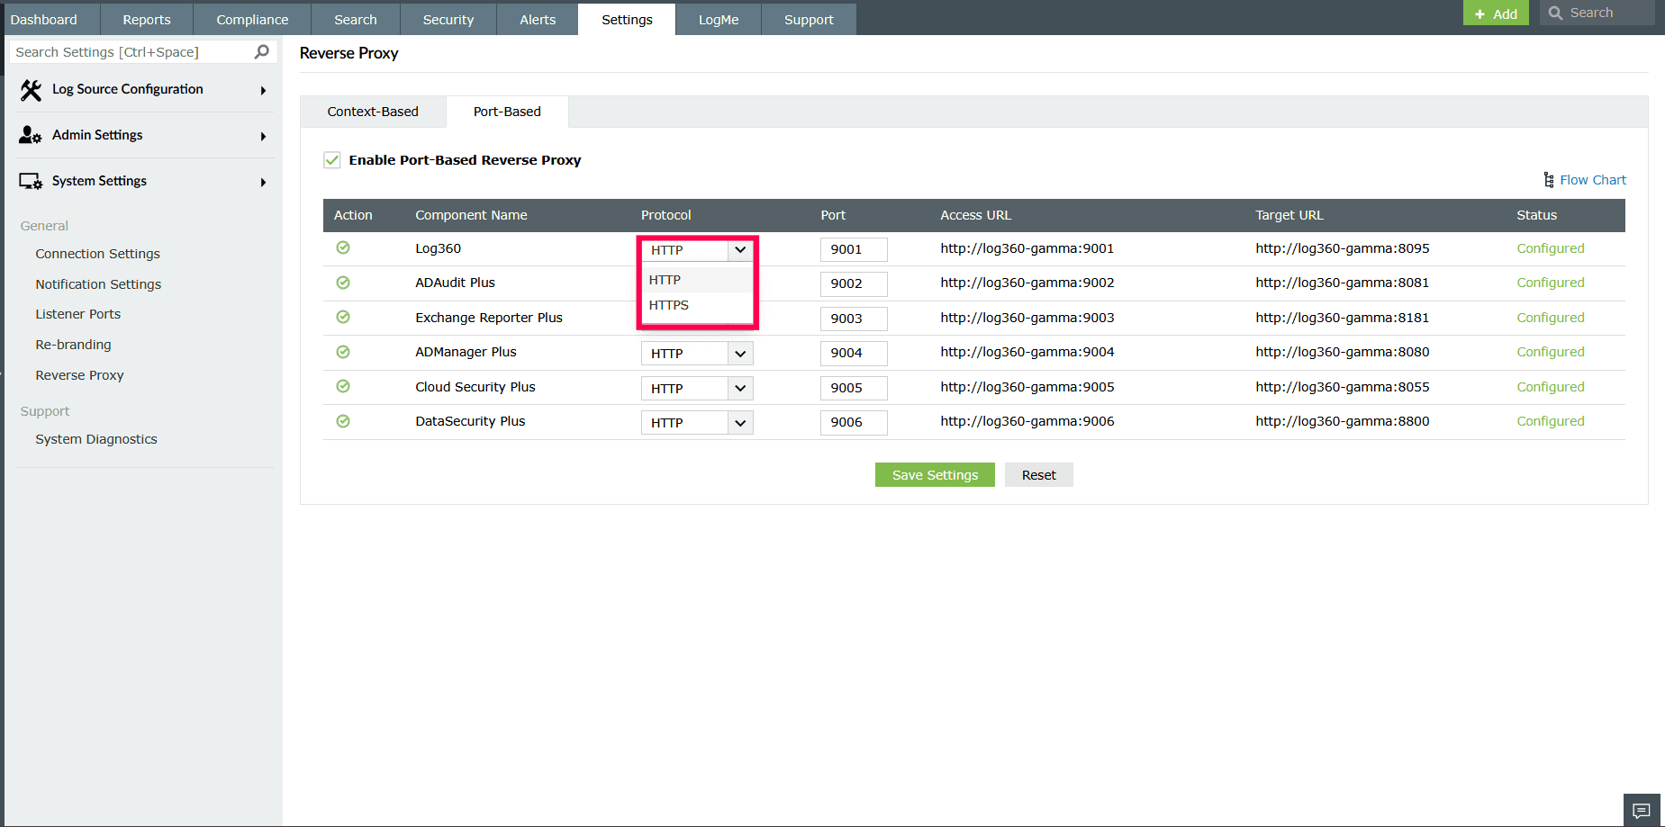Switch to the Port-Based tab
This screenshot has height=827, width=1665.
tap(507, 112)
